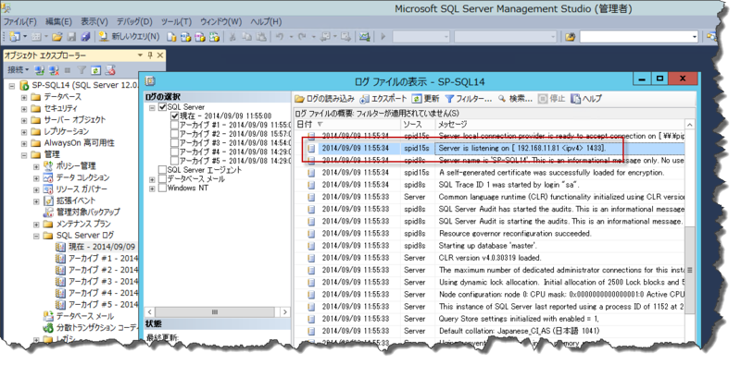Pin the Object Explorer panel
Image resolution: width=741 pixels, height=365 pixels.
pos(150,55)
